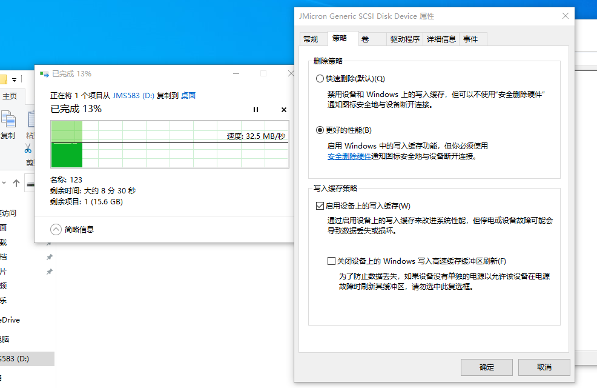
Task: Collapse details with the 简略信息 chevron
Action: [x=56, y=229]
